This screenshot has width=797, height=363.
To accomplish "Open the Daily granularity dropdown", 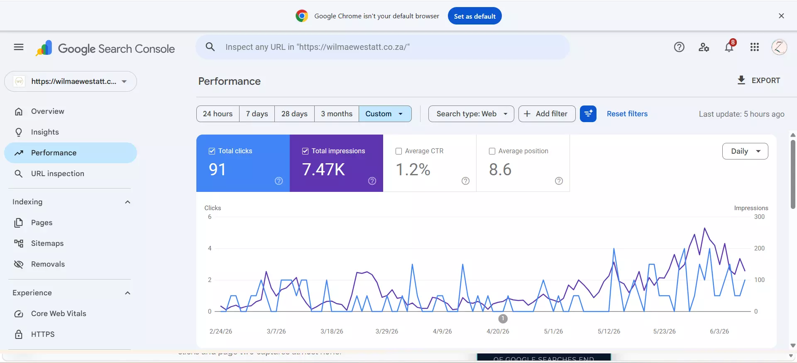I will 745,151.
